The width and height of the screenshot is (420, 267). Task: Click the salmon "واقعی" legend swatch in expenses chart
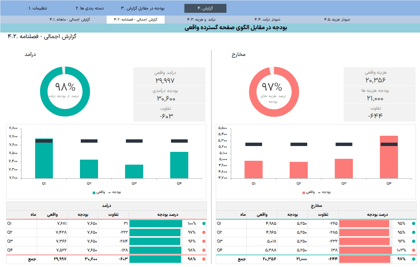(304, 193)
